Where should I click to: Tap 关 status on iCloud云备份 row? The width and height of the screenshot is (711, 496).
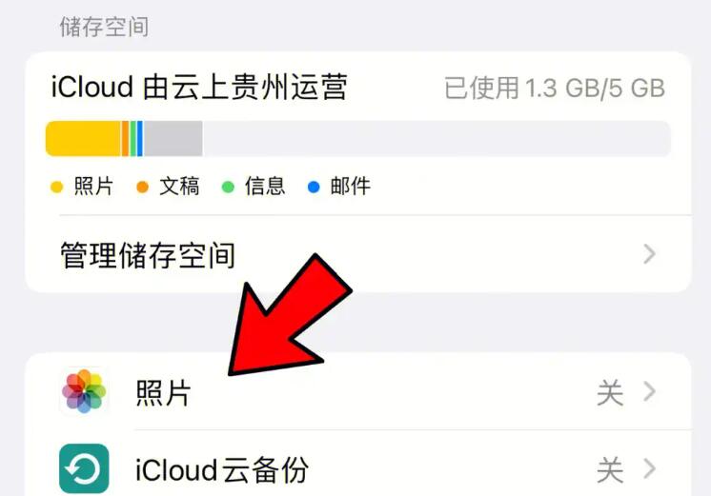click(x=610, y=469)
